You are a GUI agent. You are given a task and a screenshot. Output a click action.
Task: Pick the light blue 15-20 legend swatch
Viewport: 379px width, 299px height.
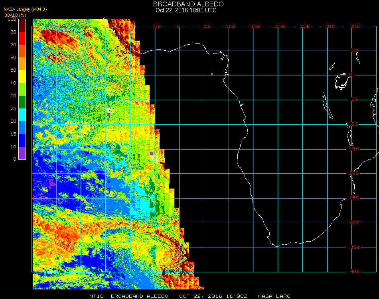pos(22,128)
